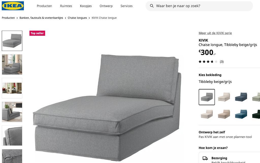260x163 pixels.
Task: Open the star rating reviews
Action: 211,62
